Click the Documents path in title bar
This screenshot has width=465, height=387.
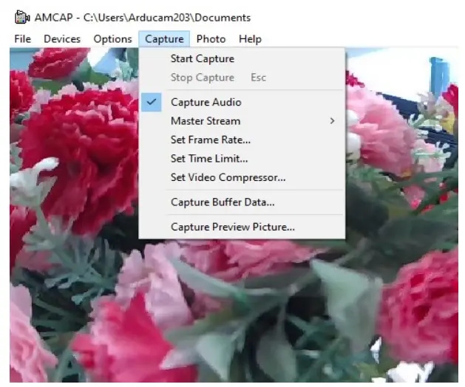(167, 18)
